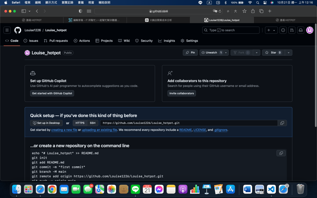Select SSH clone protocol

93,123
